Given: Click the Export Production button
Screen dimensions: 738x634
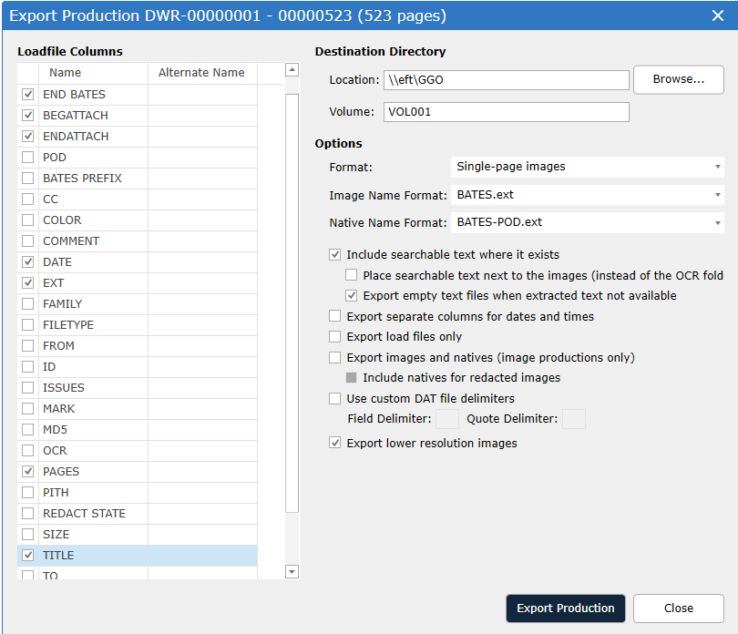Looking at the screenshot, I should coord(565,608).
